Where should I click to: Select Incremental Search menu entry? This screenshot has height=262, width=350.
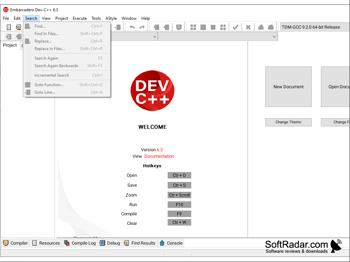(x=67, y=75)
